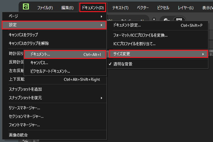Open the ファイル(F) menu
Image resolution: width=213 pixels, height=142 pixels.
[45, 8]
